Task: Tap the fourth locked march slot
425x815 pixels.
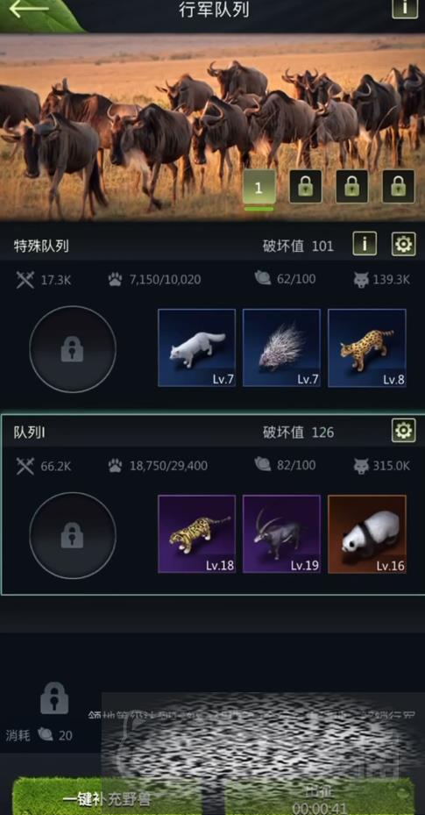Action: (x=399, y=187)
